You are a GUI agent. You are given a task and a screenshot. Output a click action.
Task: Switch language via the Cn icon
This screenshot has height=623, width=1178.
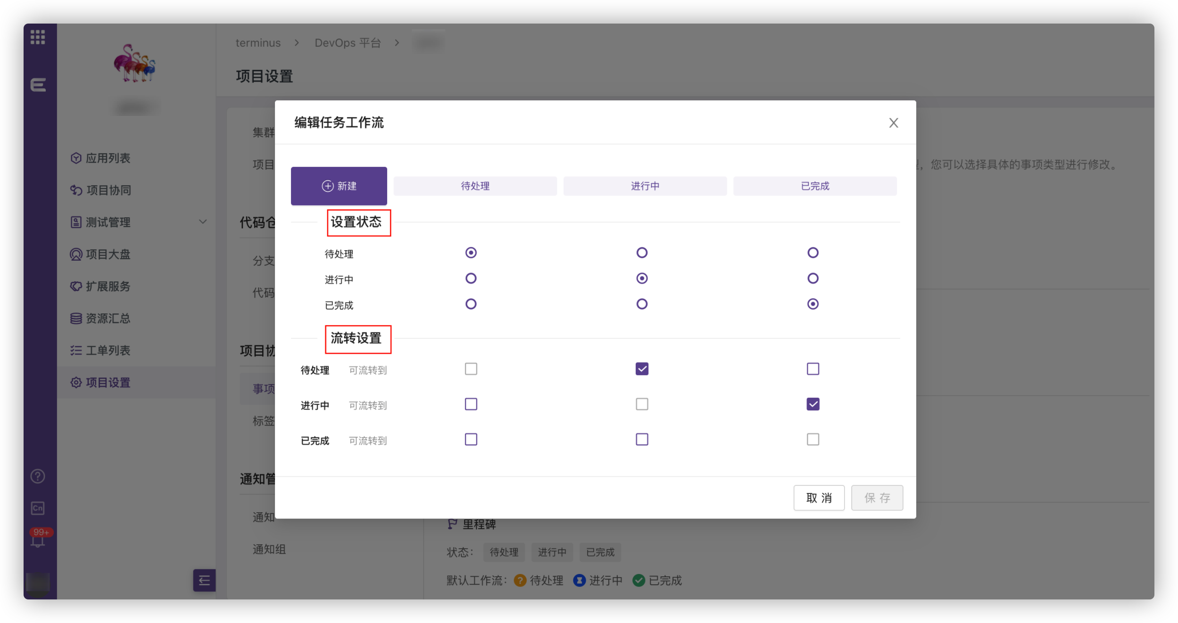pyautogui.click(x=37, y=508)
